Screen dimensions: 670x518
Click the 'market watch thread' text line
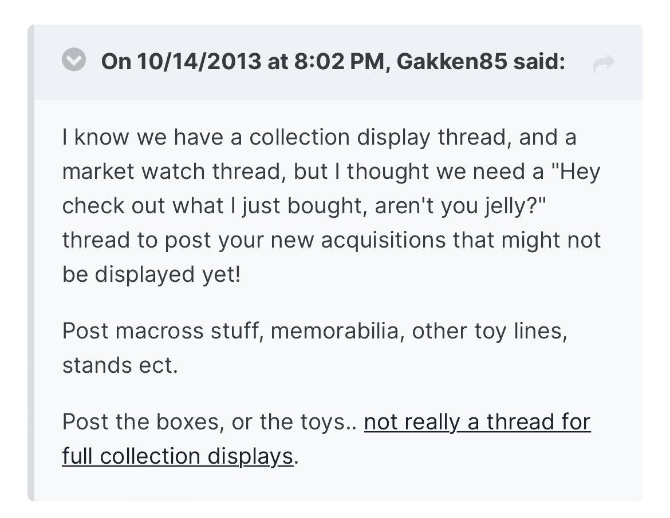[x=331, y=172]
